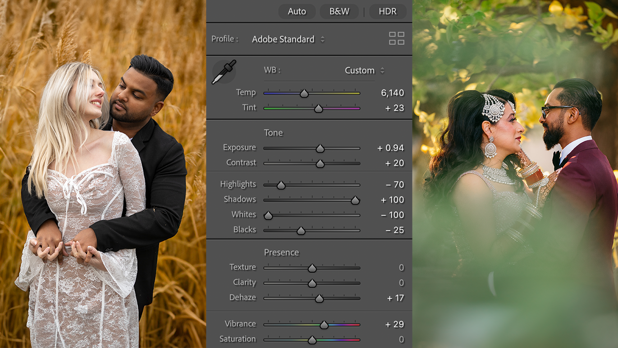Click the wheat field couple photo
618x348 pixels.
(x=103, y=174)
